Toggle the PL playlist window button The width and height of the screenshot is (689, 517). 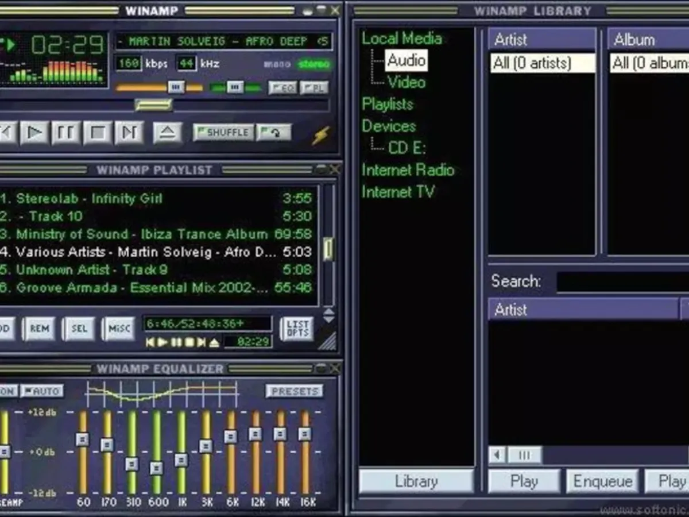(314, 88)
